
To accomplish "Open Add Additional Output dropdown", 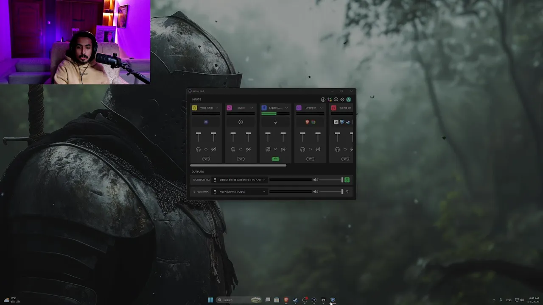I will (x=239, y=192).
